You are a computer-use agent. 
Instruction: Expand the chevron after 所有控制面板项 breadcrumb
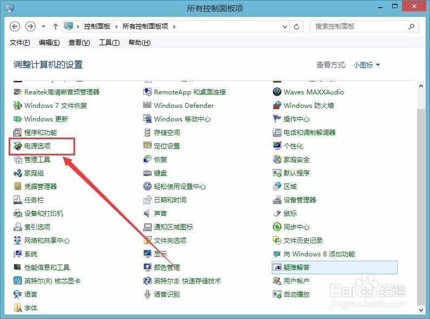[x=174, y=26]
